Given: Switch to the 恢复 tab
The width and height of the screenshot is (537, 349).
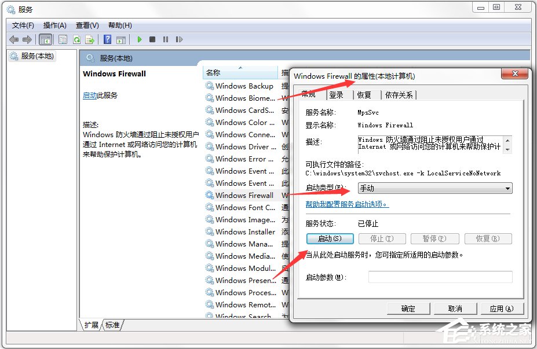Looking at the screenshot, I should point(366,94).
